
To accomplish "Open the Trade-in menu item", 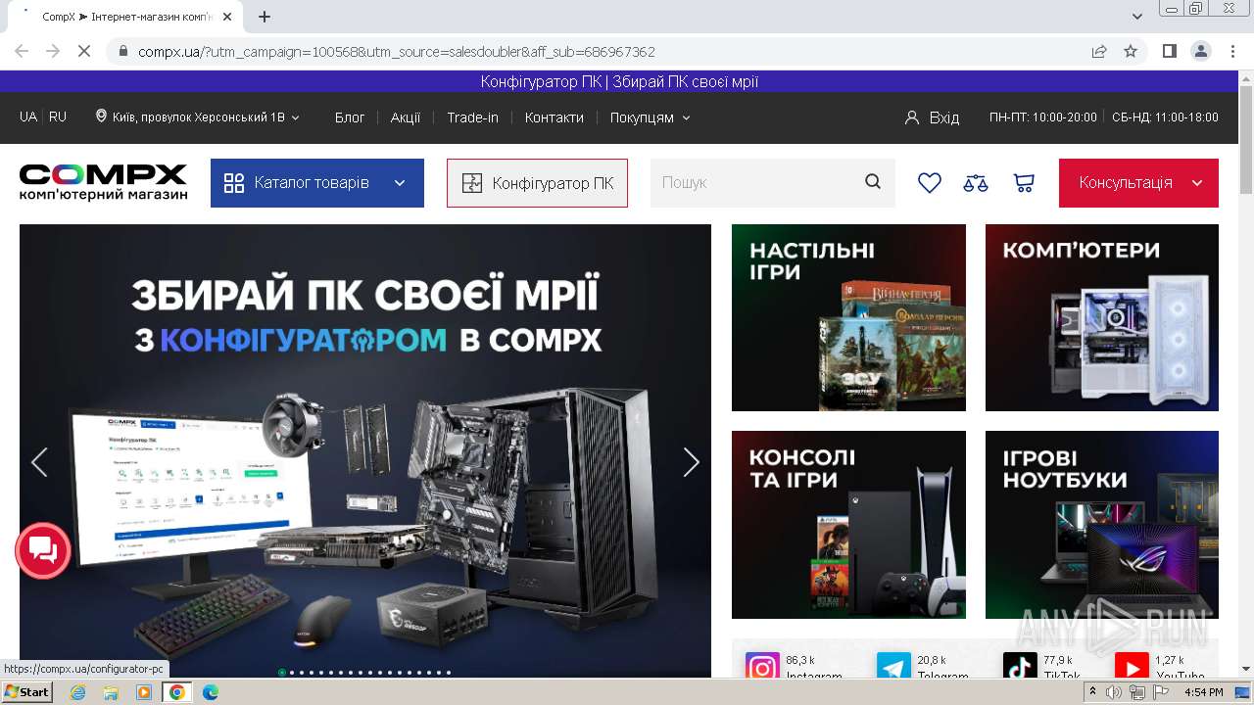I will point(472,117).
